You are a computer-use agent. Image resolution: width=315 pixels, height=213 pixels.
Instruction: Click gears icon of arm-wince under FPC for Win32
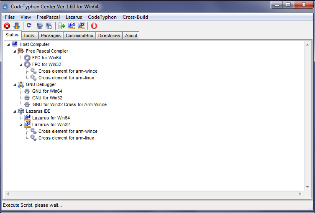click(33, 71)
